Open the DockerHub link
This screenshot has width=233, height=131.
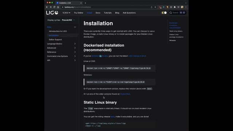pos(125,94)
